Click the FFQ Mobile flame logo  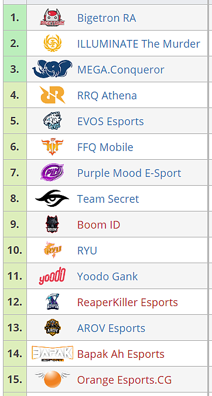[x=52, y=147]
